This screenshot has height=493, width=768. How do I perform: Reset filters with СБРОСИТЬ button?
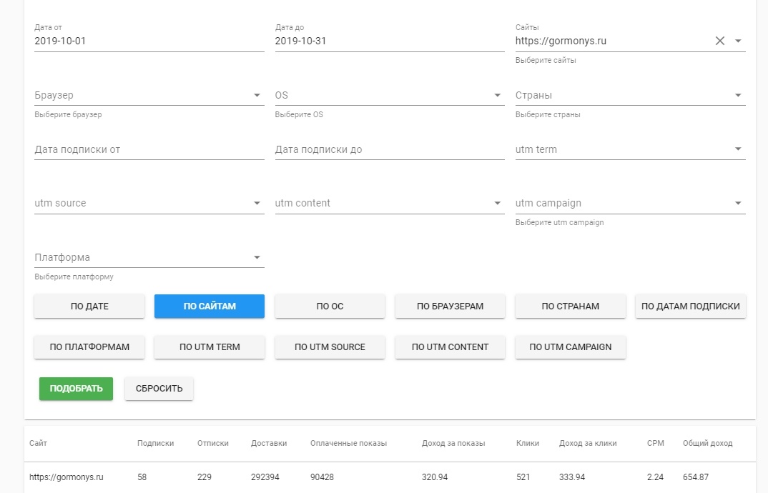pos(159,389)
